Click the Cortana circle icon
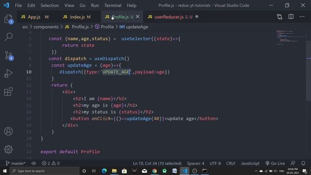Screen dimensions: 311x175 [84, 171]
